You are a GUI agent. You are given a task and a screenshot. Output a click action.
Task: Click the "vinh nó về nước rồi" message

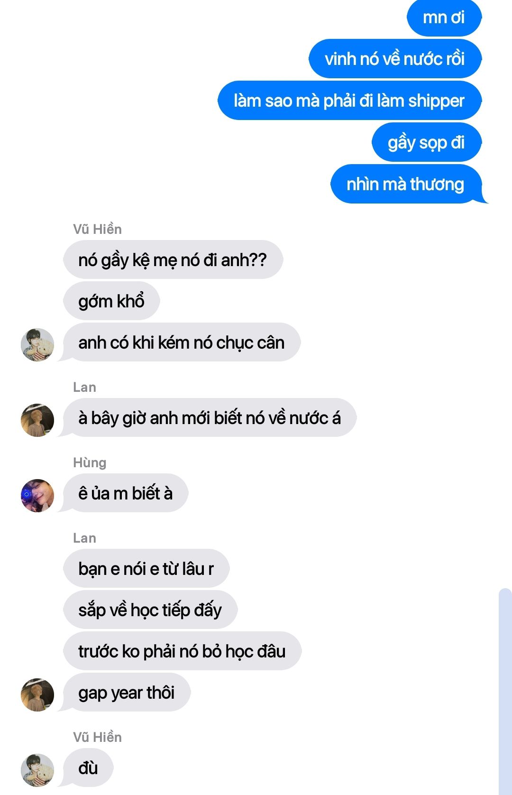coord(395,59)
